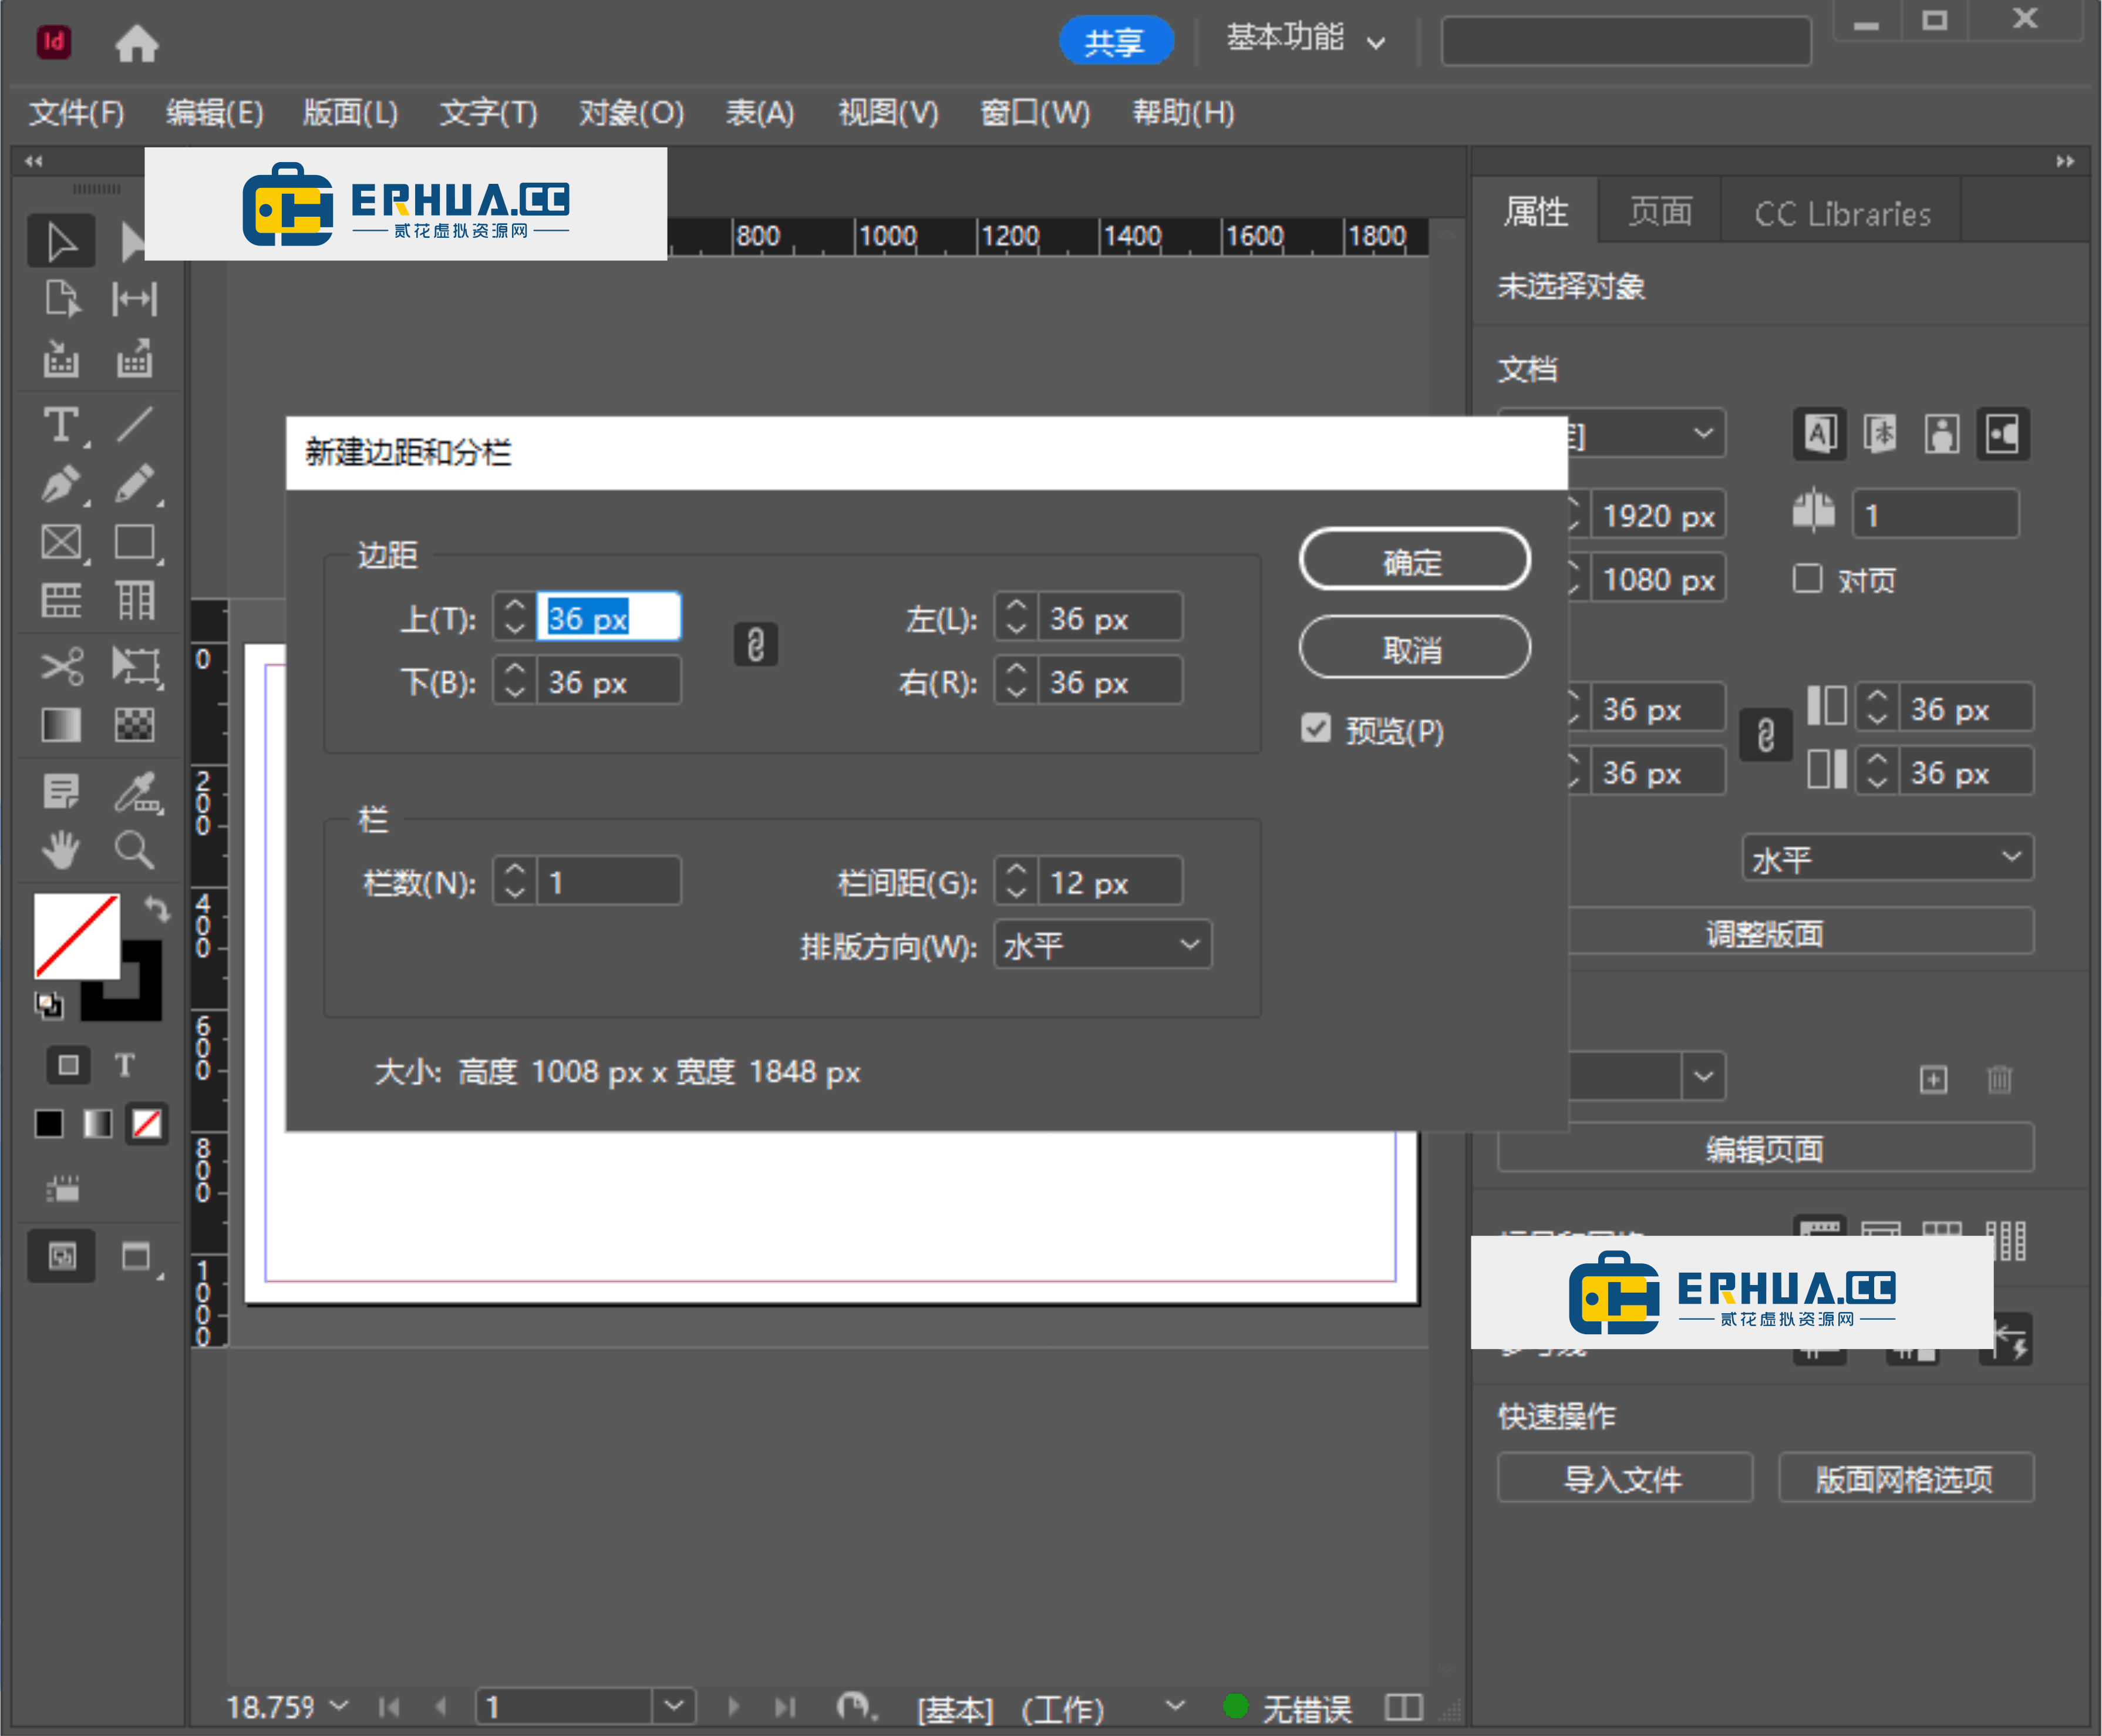This screenshot has height=1736, width=2102.
Task: Switch to 页面 tab
Action: tap(1660, 212)
